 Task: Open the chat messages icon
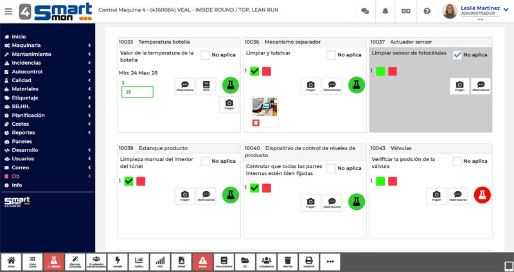click(x=365, y=11)
